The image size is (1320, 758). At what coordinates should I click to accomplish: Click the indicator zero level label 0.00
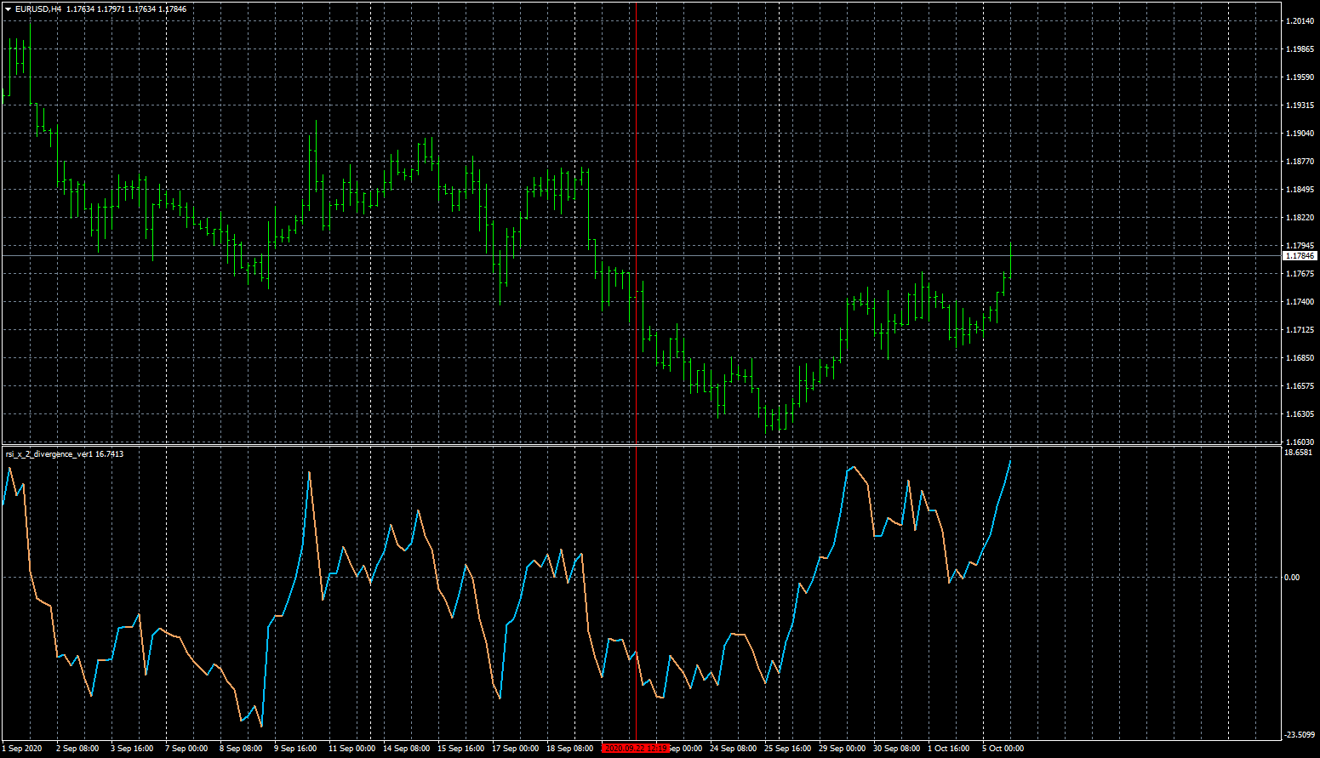(x=1292, y=578)
